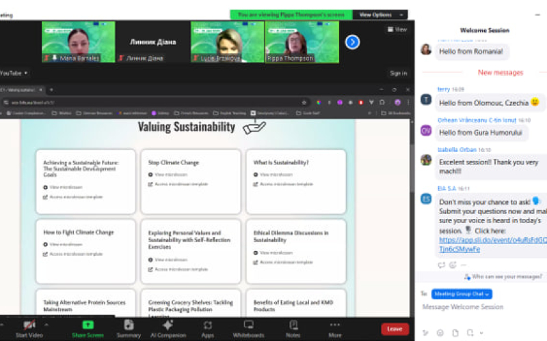Image resolution: width=547 pixels, height=341 pixels.
Task: Click the Start Video camera icon
Action: click(29, 325)
